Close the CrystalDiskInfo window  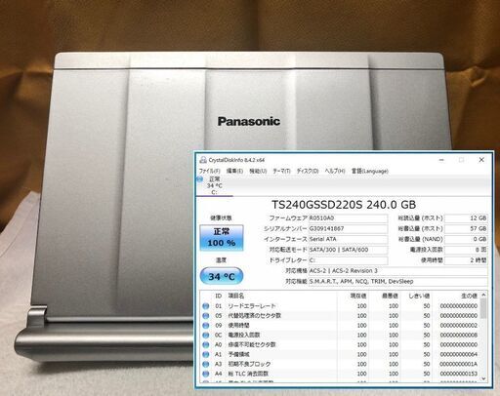tap(481, 160)
